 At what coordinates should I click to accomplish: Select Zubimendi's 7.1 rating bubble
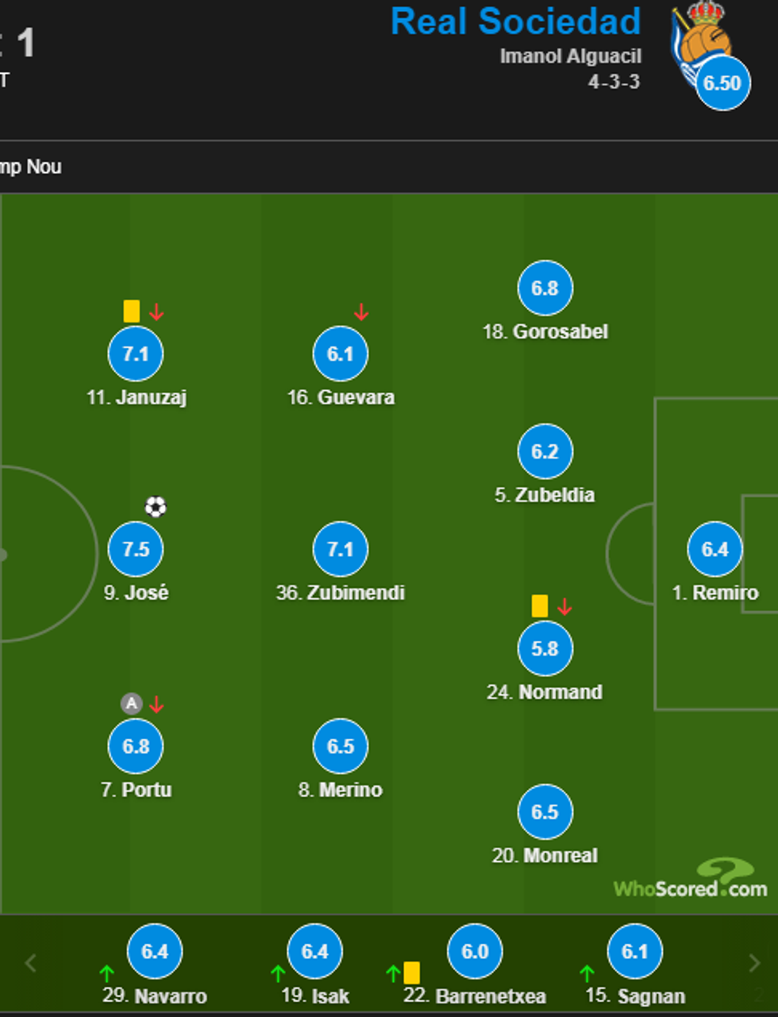pyautogui.click(x=341, y=549)
